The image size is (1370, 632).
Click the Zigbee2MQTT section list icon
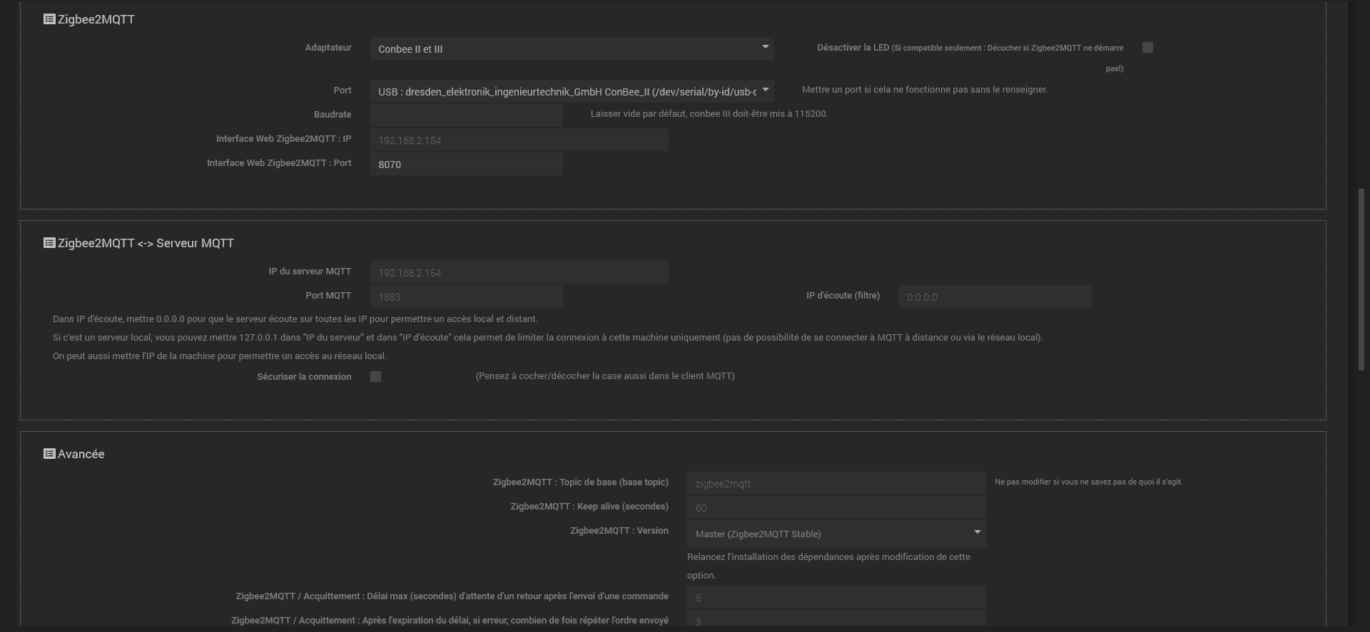coord(49,19)
